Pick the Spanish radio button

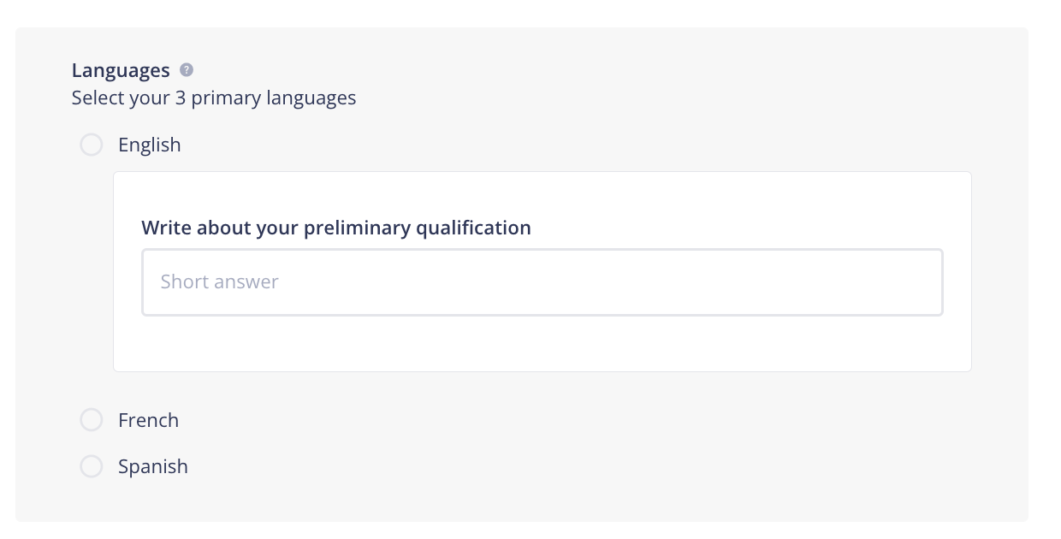click(x=92, y=466)
